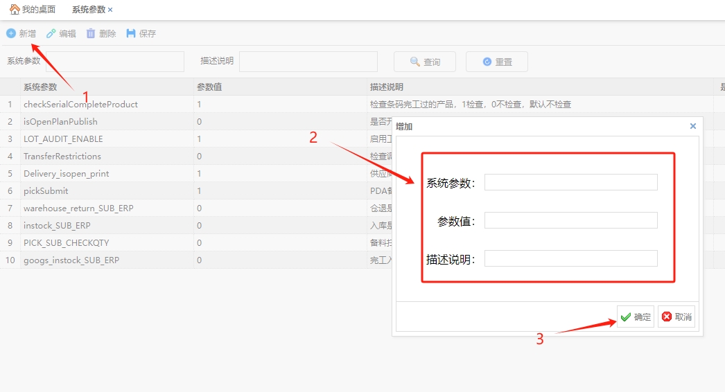Screen dimensions: 725x392
Task: Click the 系统参数 search filter input
Action: coord(115,61)
